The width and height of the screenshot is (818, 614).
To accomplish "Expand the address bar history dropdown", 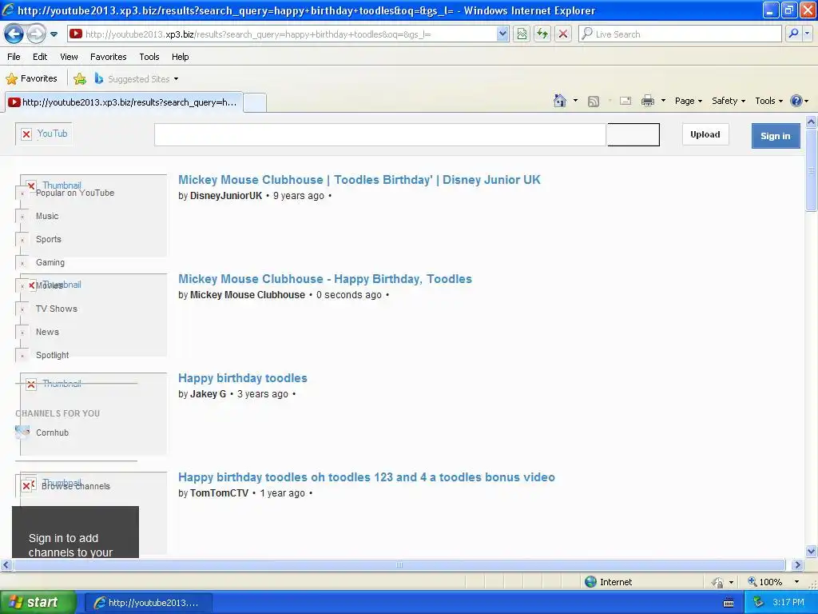I will coord(502,34).
